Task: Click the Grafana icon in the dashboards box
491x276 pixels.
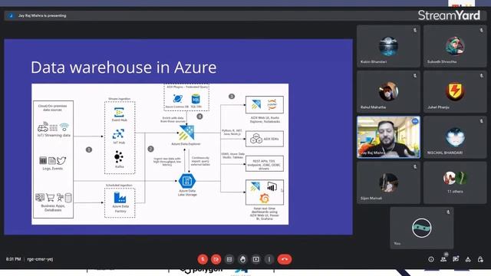Action: [x=264, y=198]
